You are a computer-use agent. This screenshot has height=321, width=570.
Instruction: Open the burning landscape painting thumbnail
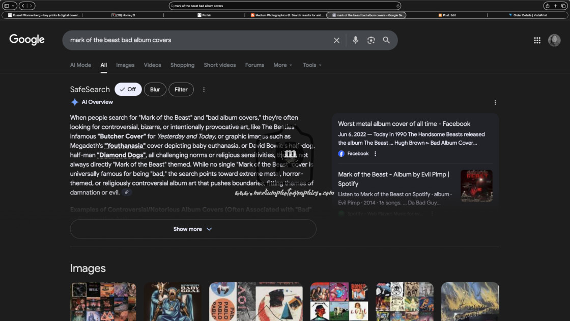pyautogui.click(x=470, y=301)
